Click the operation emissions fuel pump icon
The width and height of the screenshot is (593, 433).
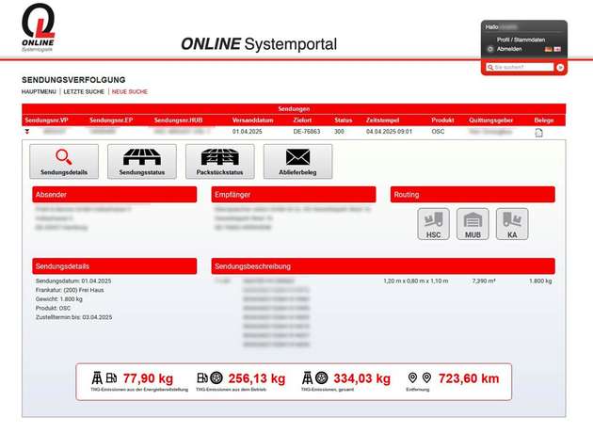tap(202, 377)
